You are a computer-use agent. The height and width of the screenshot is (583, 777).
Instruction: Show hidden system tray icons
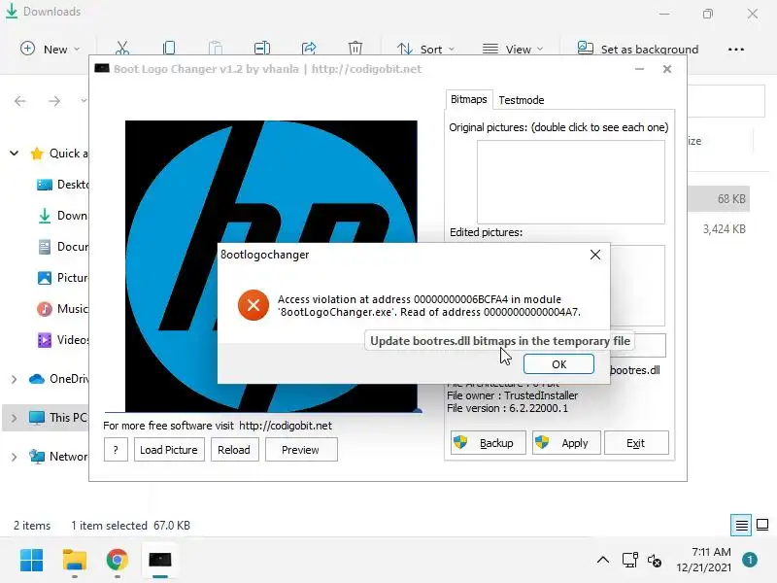[603, 561]
